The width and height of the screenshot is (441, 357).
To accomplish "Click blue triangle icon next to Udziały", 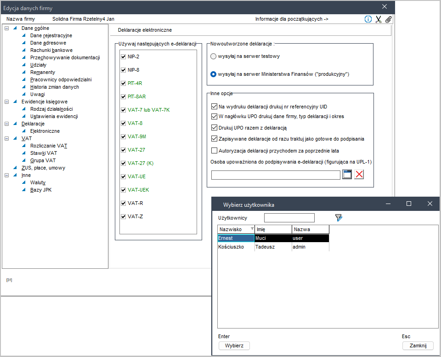I will click(x=24, y=65).
